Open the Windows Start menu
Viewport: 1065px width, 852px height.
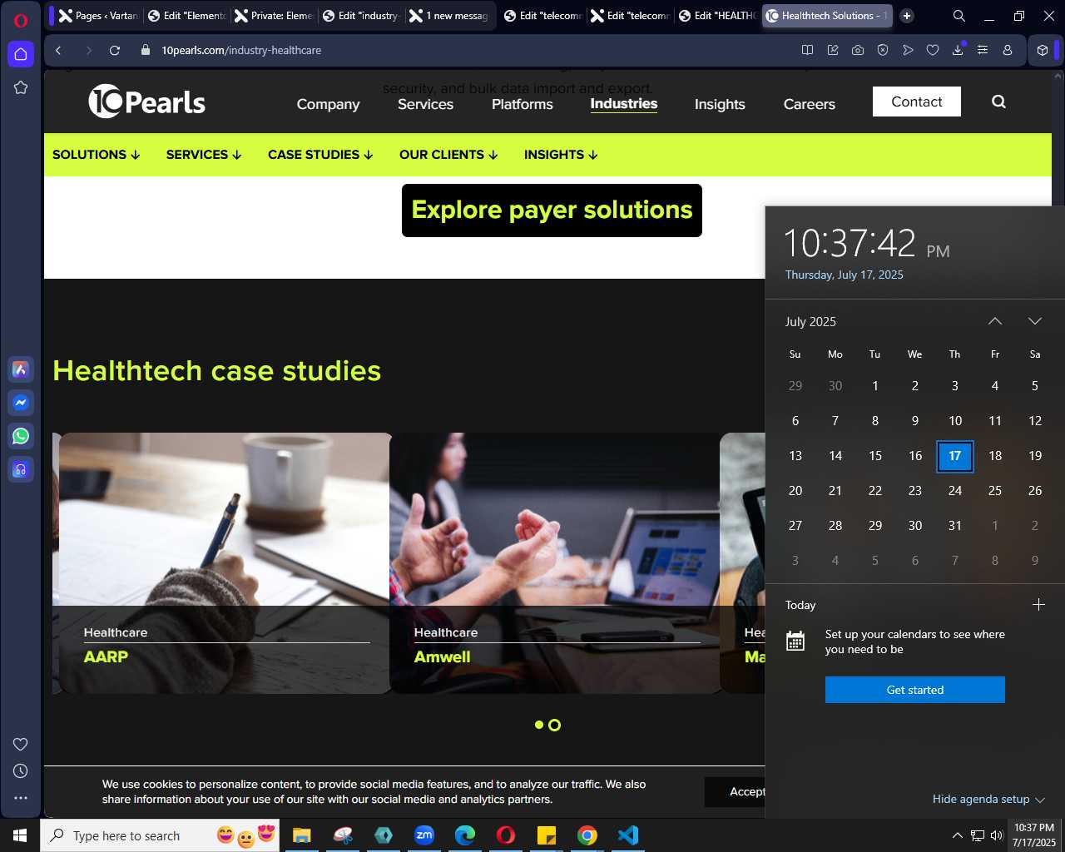pos(20,835)
